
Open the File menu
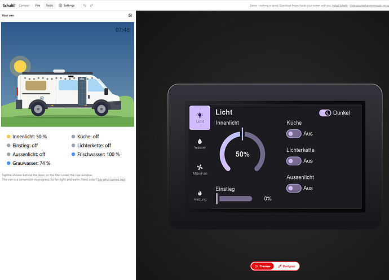37,6
